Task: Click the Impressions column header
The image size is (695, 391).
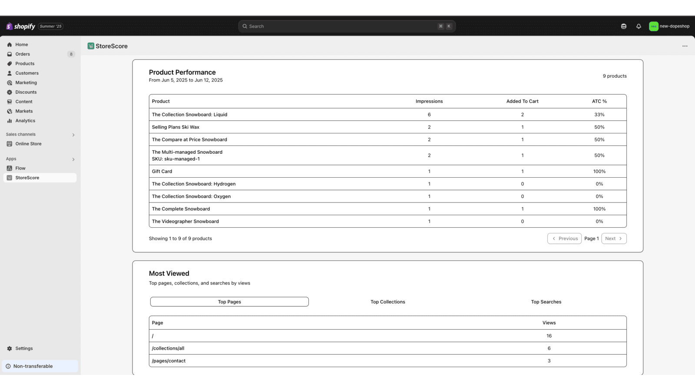Action: [429, 101]
